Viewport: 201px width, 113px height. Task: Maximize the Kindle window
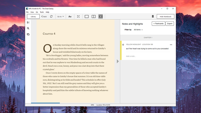click(x=167, y=9)
